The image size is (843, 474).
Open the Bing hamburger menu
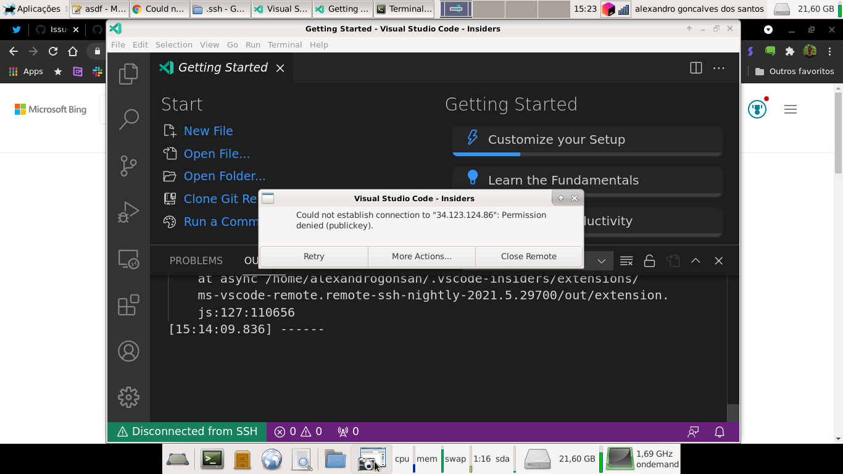(x=791, y=109)
